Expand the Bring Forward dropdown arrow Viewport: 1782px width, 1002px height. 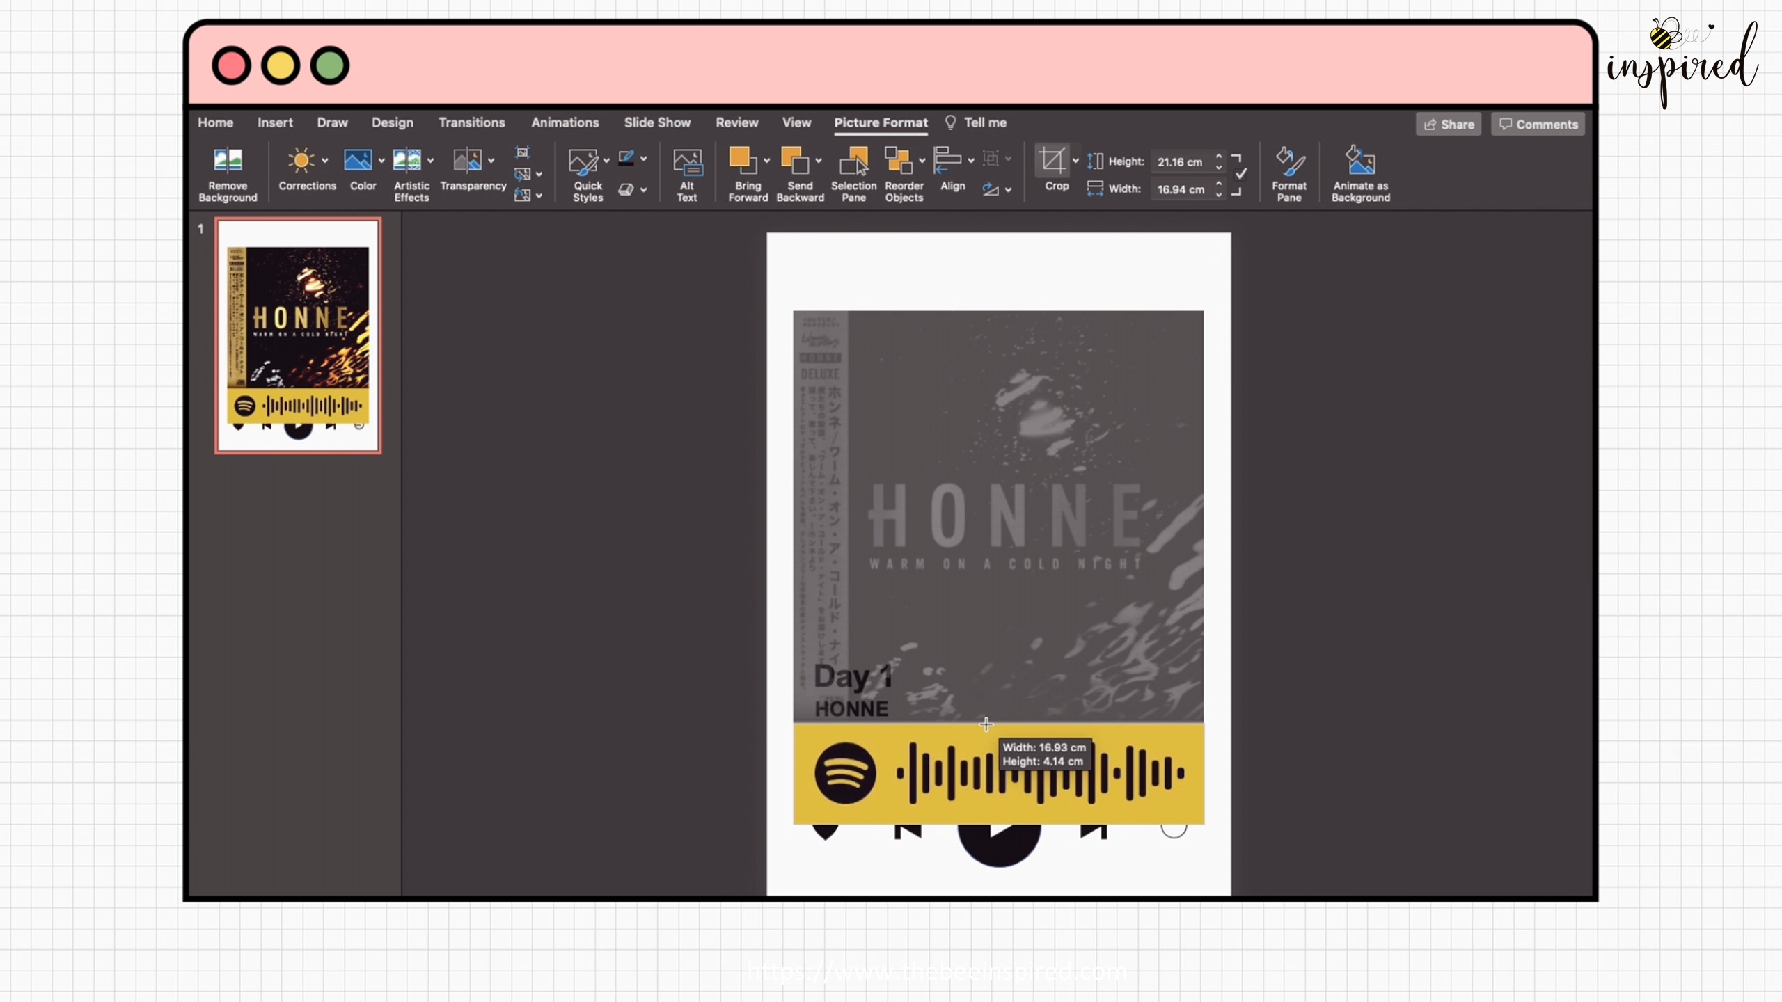[x=767, y=161]
